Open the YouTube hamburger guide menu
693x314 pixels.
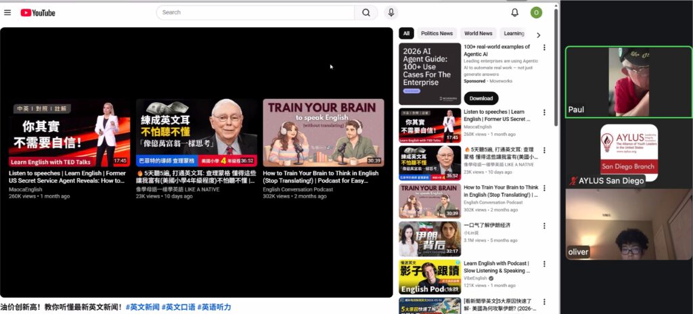[x=7, y=12]
